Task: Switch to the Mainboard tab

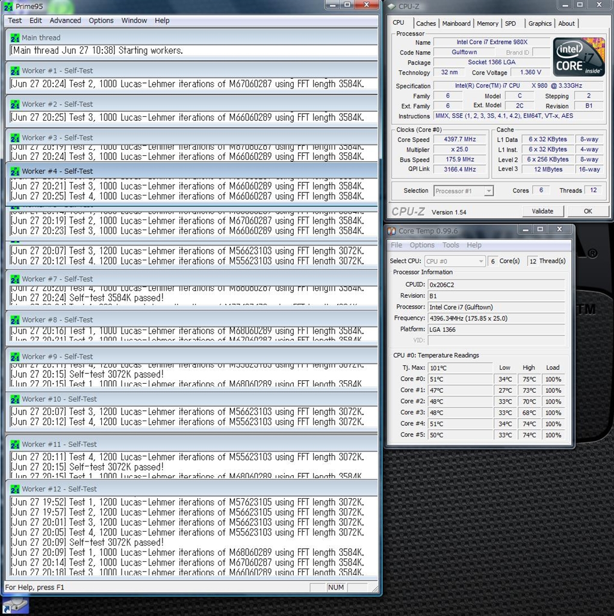Action: [456, 23]
